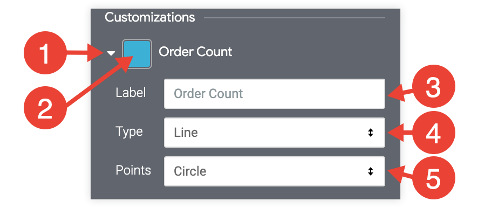Click the Circle value text in Points
The image size is (478, 208).
[190, 171]
